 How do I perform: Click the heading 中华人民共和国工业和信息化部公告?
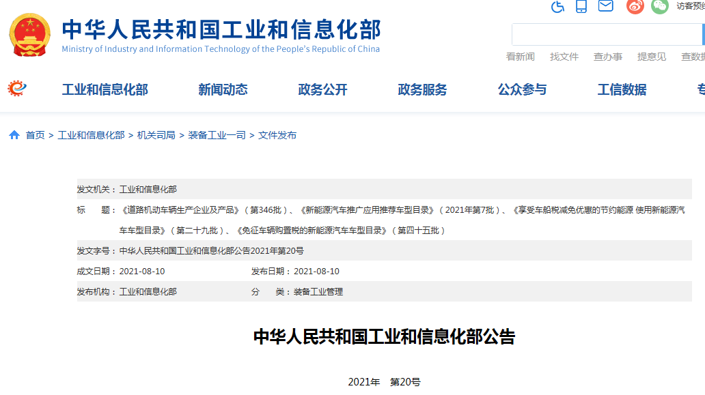(x=385, y=336)
